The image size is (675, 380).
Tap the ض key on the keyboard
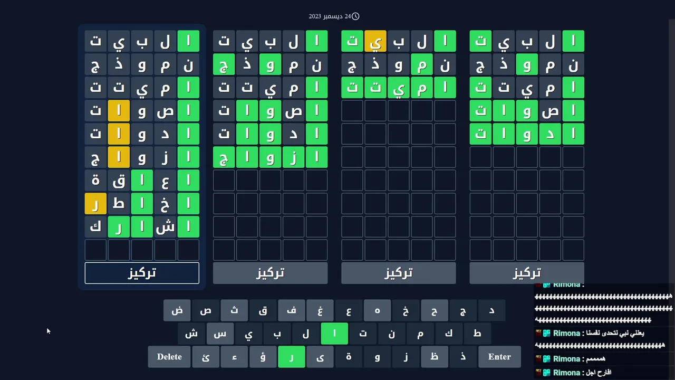tap(177, 310)
